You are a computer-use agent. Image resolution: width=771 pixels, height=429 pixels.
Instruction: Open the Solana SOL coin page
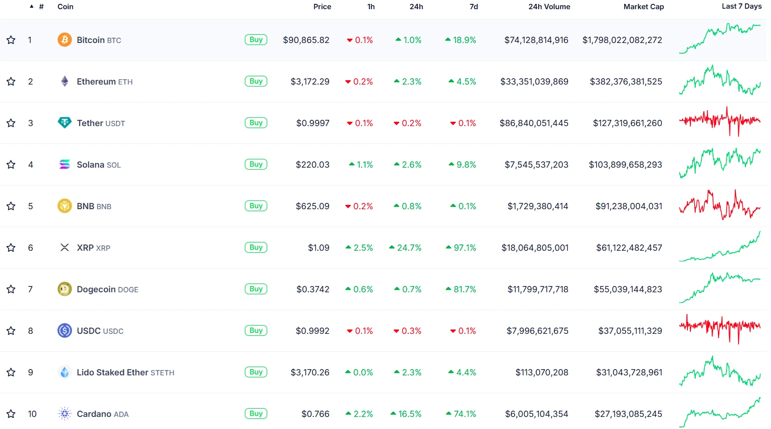(x=99, y=165)
